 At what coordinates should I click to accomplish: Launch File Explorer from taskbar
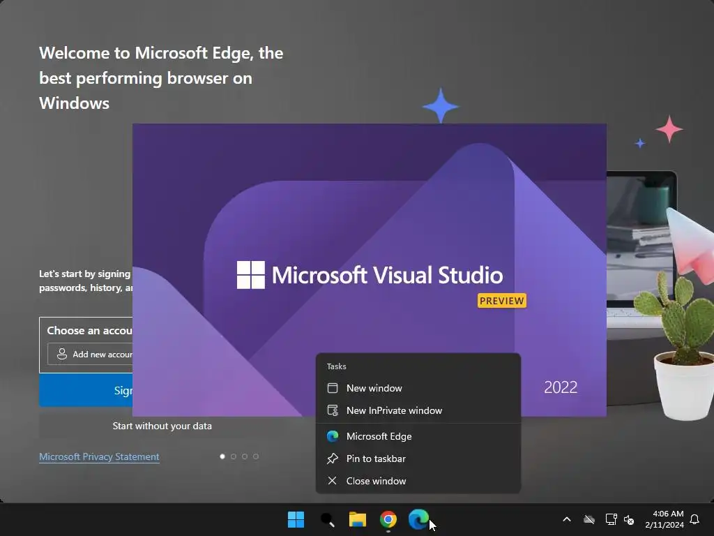click(358, 519)
